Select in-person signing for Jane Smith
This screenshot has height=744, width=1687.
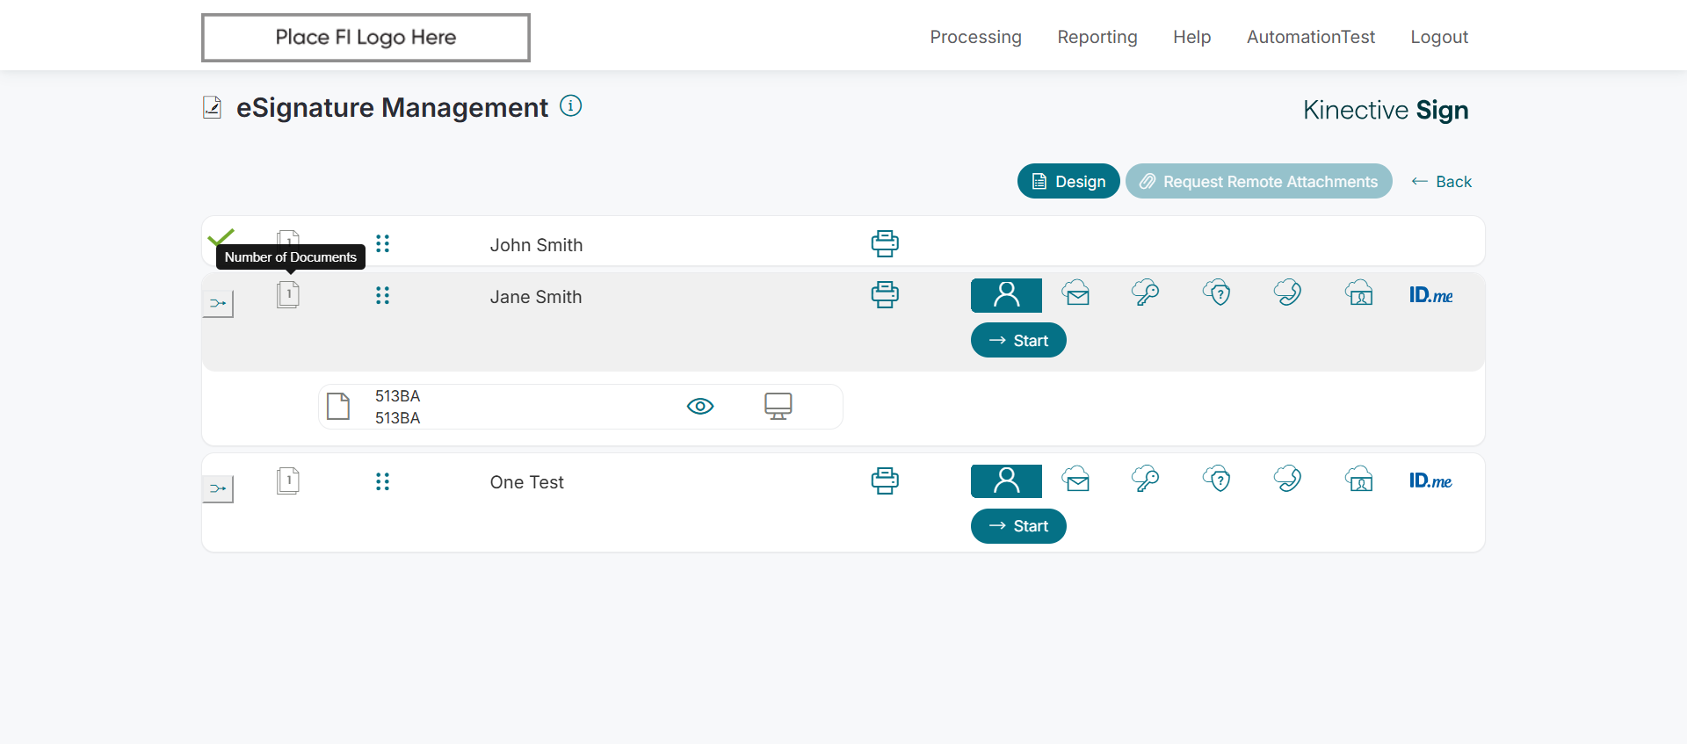coord(1006,295)
